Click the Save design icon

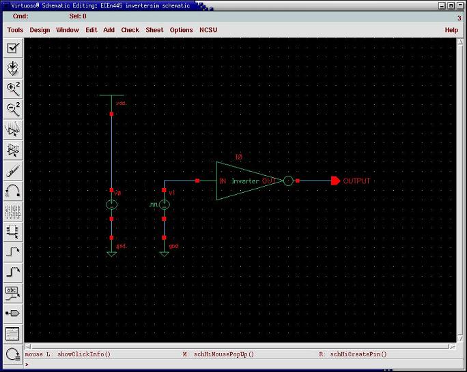[13, 69]
